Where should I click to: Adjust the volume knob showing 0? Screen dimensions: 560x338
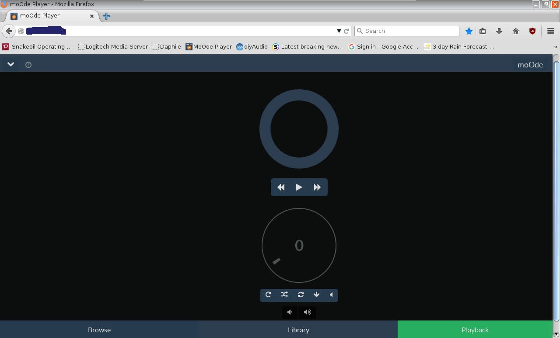[299, 245]
